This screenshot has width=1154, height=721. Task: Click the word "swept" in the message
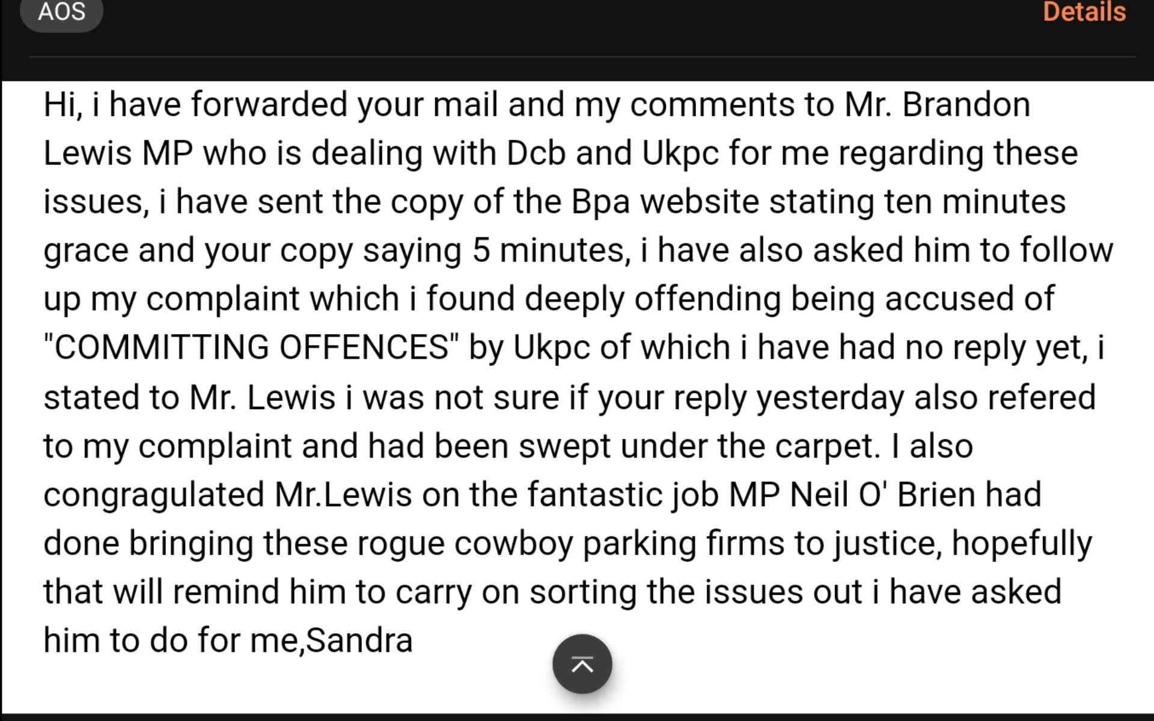[564, 446]
